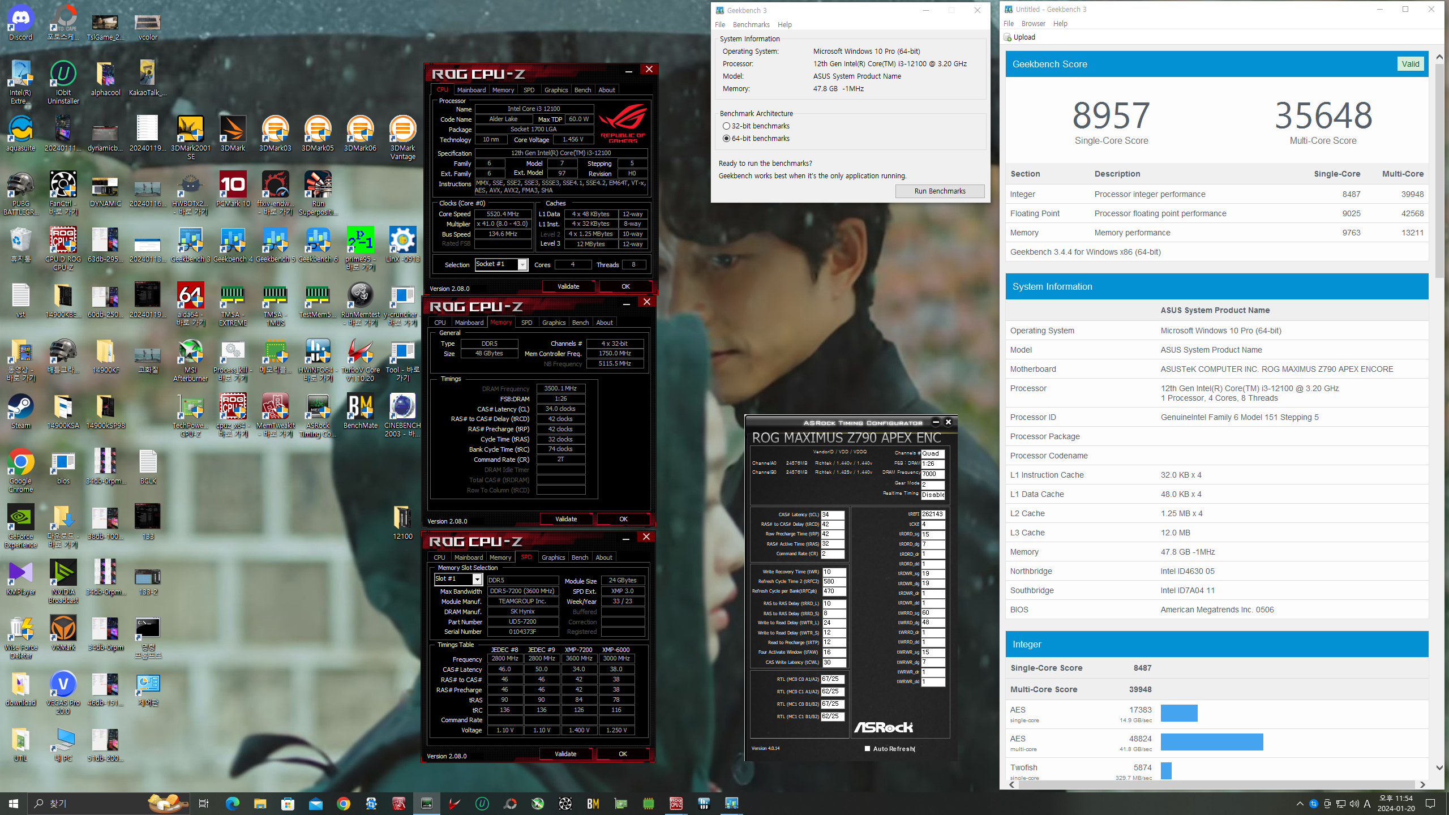The width and height of the screenshot is (1449, 815).
Task: Click OK in the Memory tab CPU-Z window
Action: [623, 519]
